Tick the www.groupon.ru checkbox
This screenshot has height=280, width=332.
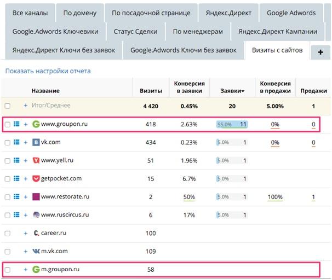pos(8,124)
